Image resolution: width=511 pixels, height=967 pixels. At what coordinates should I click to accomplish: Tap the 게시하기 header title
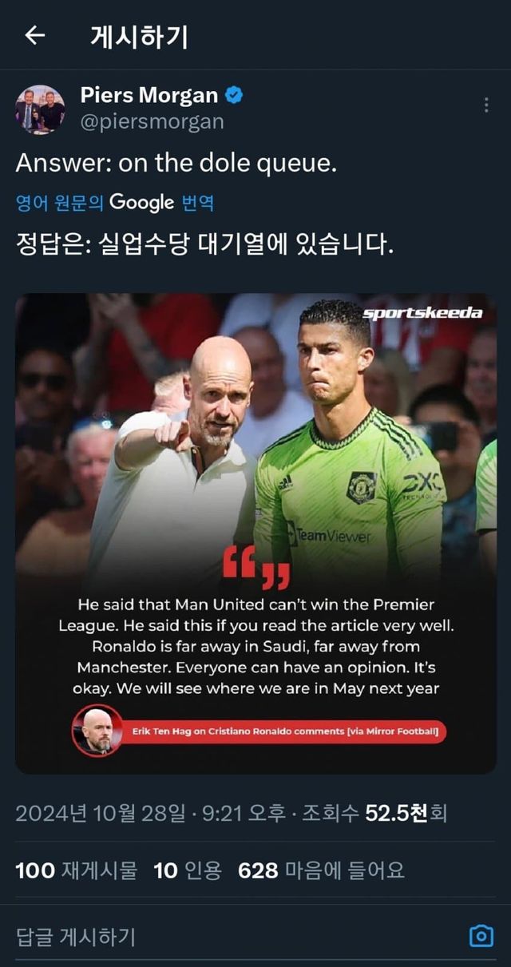click(140, 37)
